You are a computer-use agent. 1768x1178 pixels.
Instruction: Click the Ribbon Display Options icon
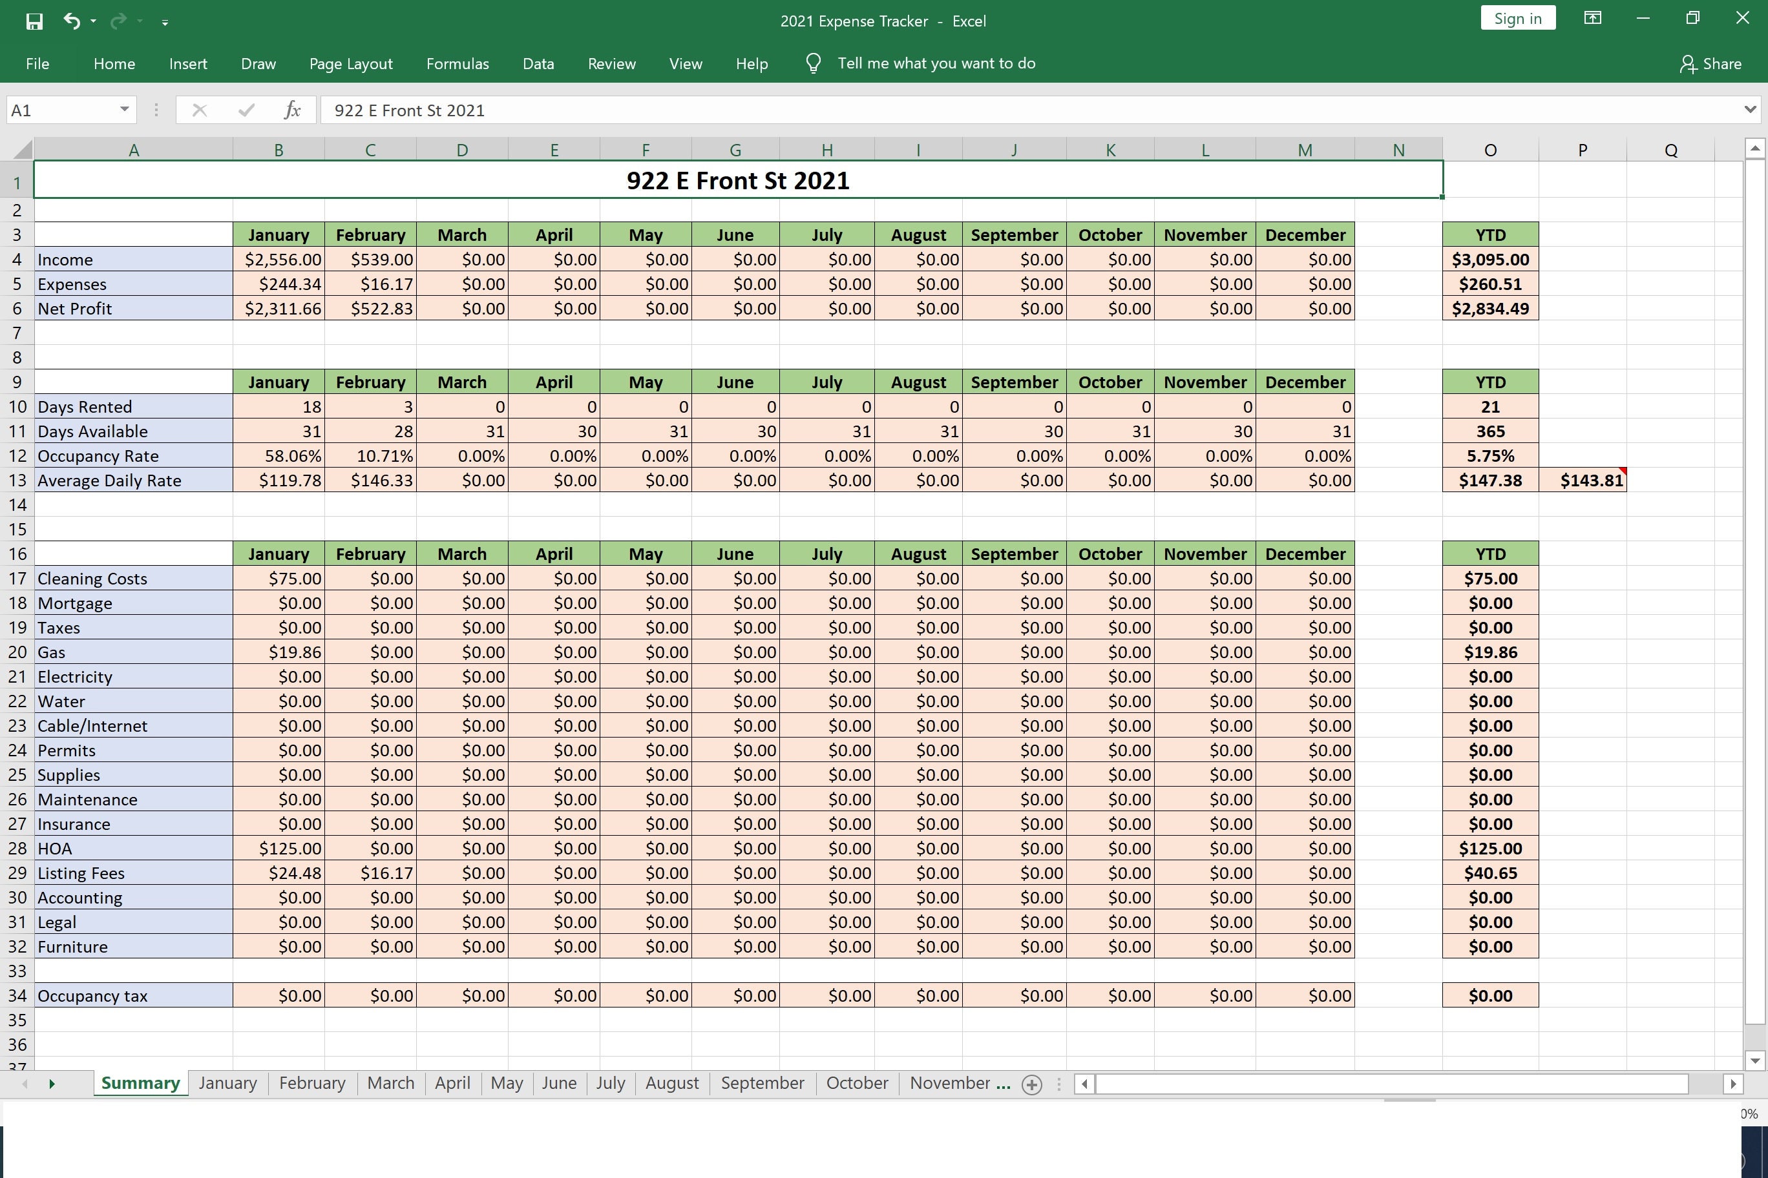pos(1592,18)
